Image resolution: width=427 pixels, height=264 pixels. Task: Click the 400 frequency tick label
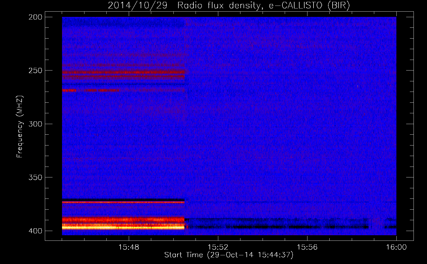[35, 231]
